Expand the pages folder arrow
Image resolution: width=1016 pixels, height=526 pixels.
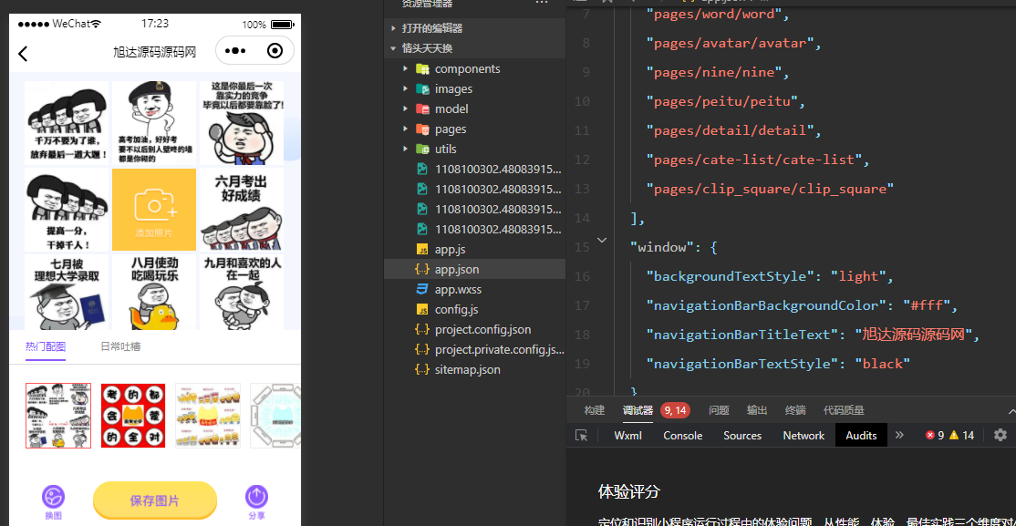click(x=406, y=129)
